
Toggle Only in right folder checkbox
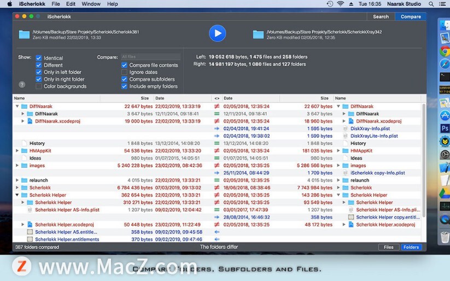click(38, 79)
